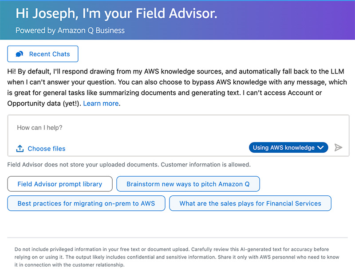The height and width of the screenshot is (275, 355).
Task: Click the Hi Joseph Field Advisor heading
Action: pos(116,13)
